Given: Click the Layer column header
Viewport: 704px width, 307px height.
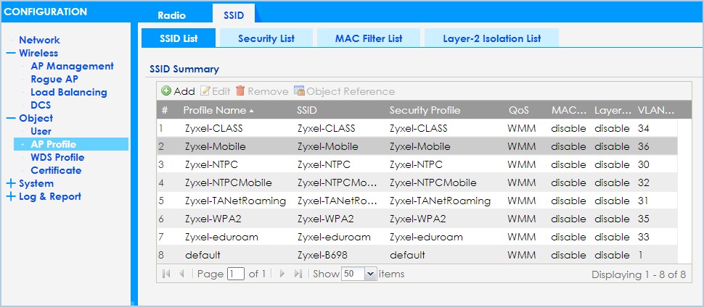Looking at the screenshot, I should (613, 110).
